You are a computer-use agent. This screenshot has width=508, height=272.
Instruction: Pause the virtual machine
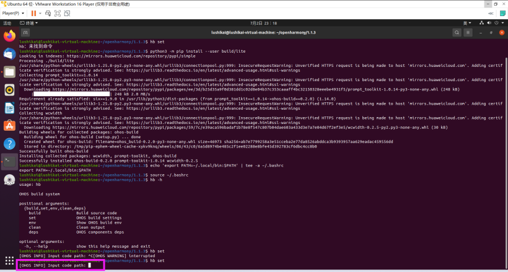tap(33, 13)
